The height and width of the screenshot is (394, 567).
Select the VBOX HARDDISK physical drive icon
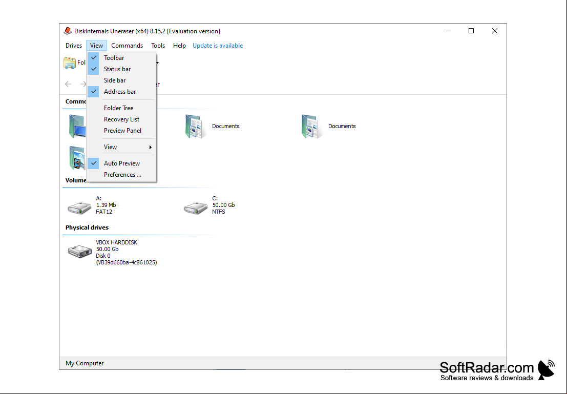80,252
